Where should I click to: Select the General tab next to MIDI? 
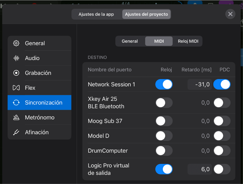click(x=130, y=41)
